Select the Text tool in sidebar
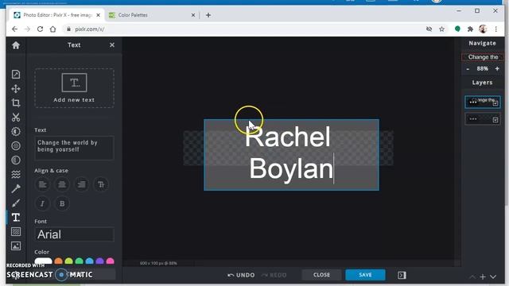 click(x=16, y=217)
